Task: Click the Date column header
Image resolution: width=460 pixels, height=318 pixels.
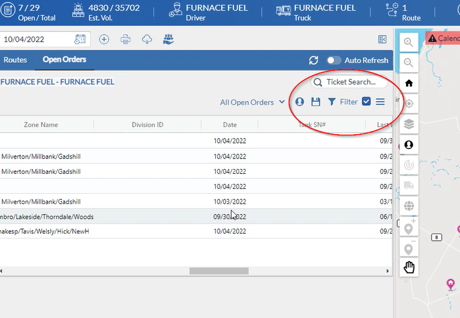Action: click(230, 125)
